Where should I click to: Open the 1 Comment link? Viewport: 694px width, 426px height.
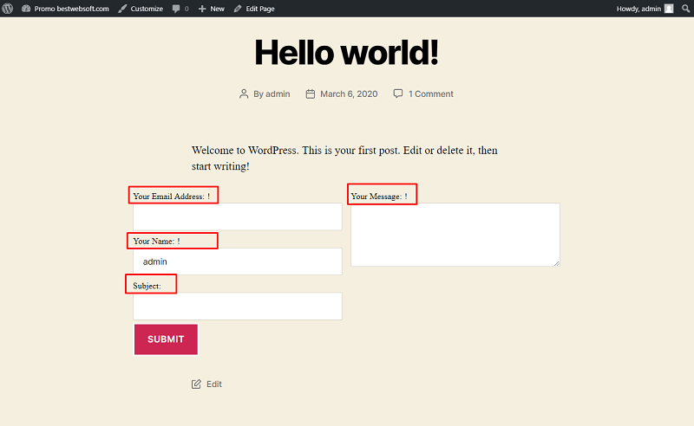[x=430, y=94]
